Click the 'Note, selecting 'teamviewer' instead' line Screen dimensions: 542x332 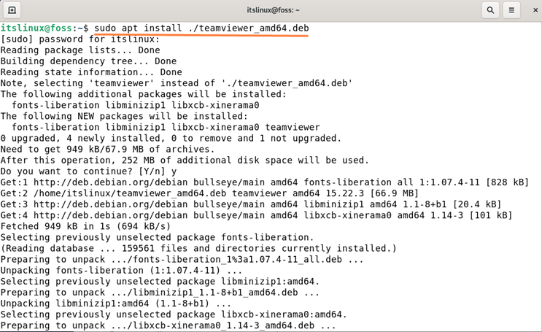coord(177,83)
